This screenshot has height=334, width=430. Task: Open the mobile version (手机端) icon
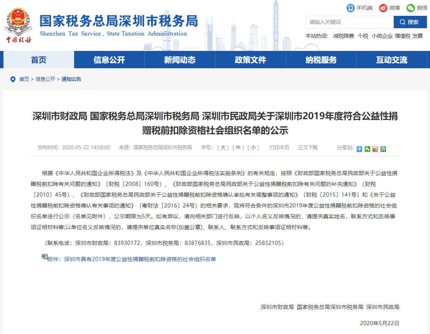click(350, 8)
